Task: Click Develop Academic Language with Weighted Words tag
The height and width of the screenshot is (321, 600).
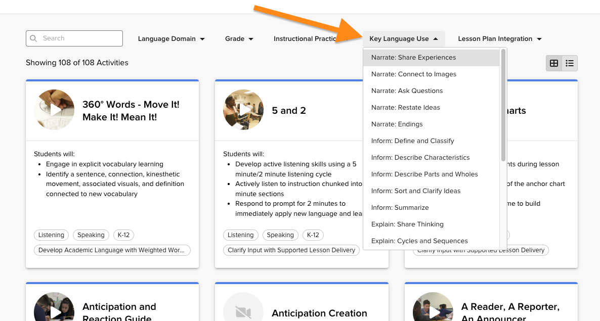Action: 112,250
